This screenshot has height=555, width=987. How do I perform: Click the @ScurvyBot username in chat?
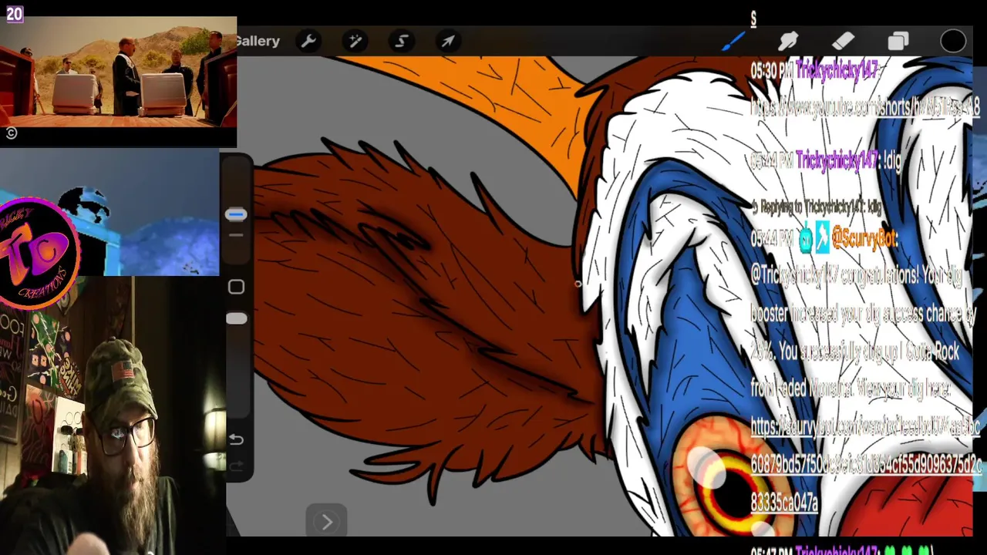tap(865, 239)
